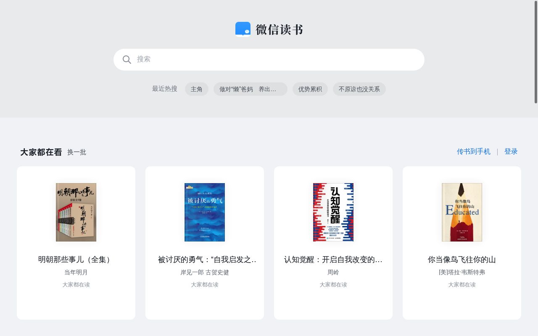This screenshot has height=336, width=538.
Task: Click author name 当年明月
Action: point(76,272)
